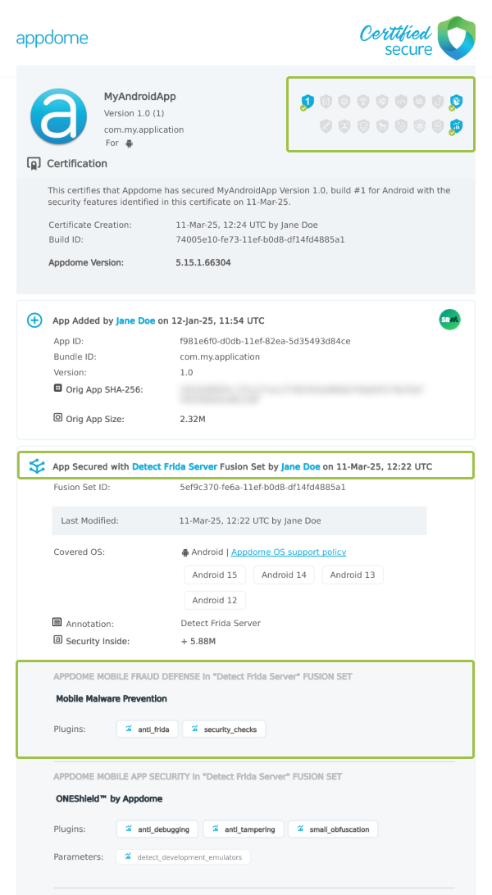Image resolution: width=492 pixels, height=895 pixels.
Task: Click the Fusion Set icon beside App Secured
Action: 36,466
